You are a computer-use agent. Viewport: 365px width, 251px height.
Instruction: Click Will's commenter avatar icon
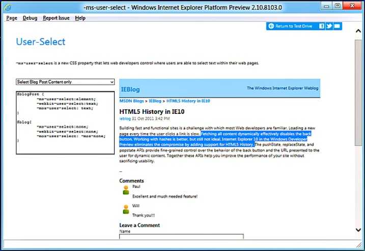pos(126,209)
